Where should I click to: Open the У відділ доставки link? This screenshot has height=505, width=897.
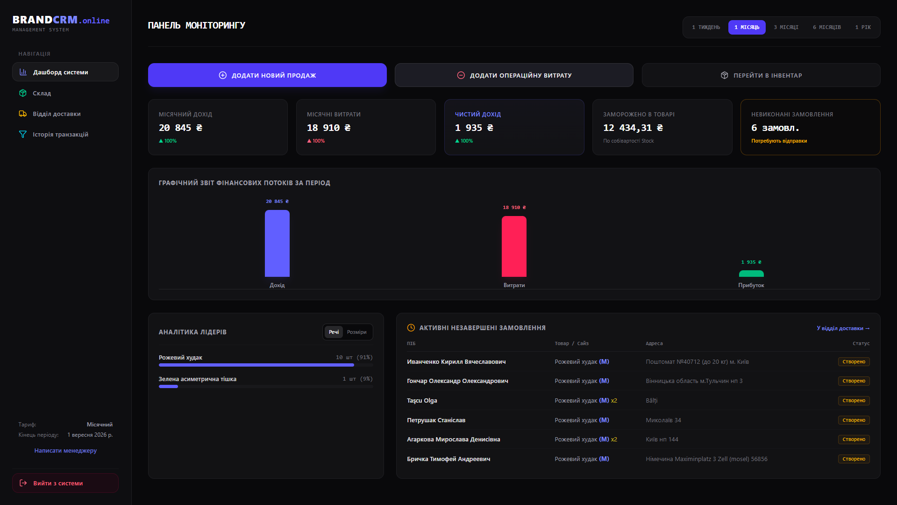tap(843, 328)
